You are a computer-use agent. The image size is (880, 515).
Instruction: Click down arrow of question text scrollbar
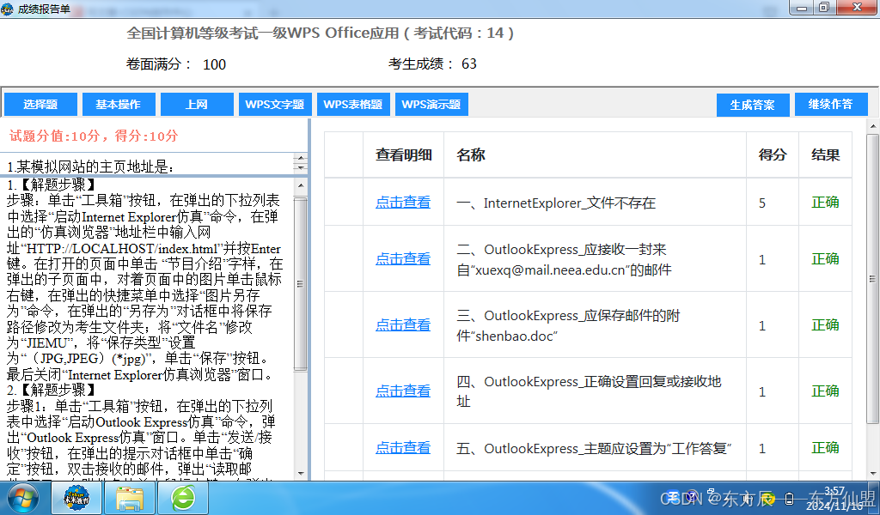point(301,167)
